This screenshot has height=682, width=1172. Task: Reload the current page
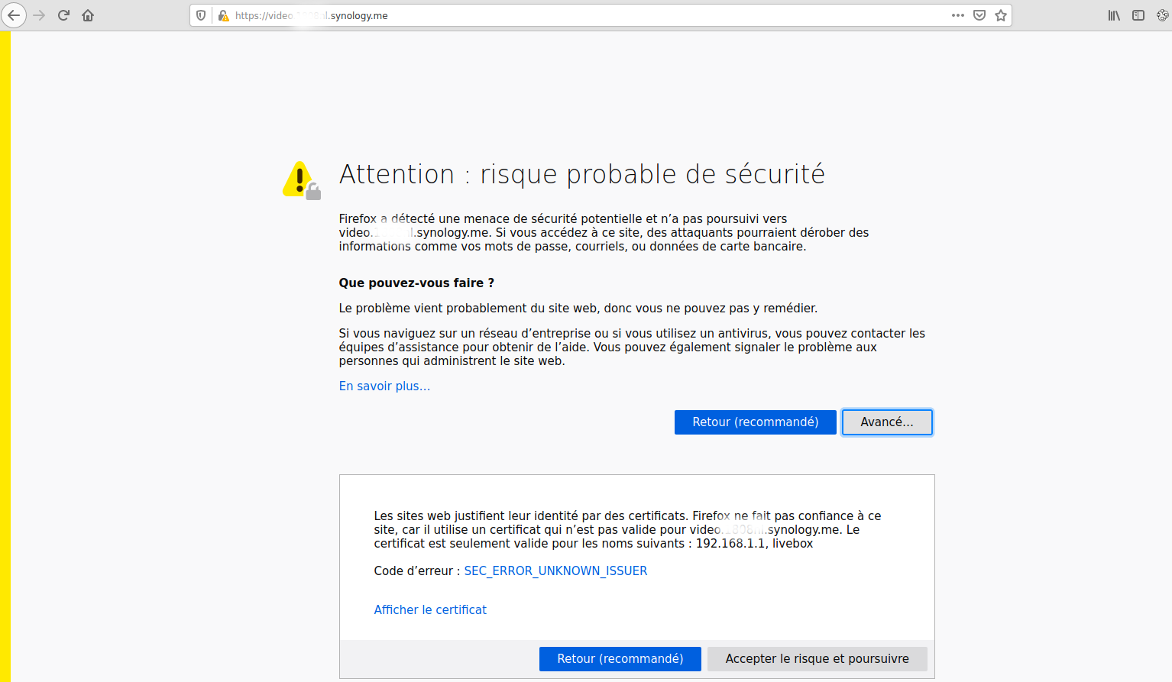pos(63,15)
